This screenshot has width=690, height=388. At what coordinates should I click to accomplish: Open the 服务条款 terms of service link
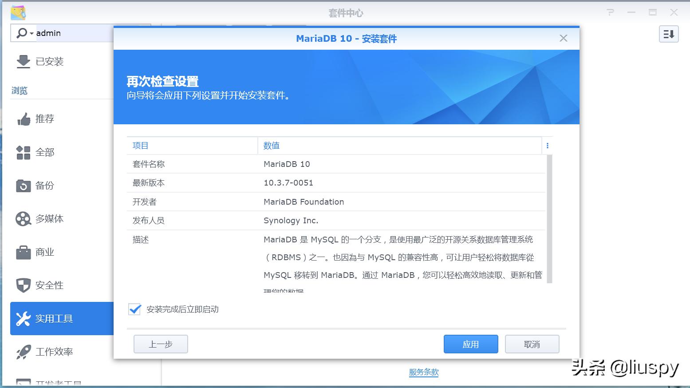point(423,372)
